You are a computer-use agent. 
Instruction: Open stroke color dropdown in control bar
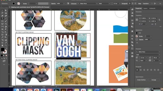click(21, 4)
